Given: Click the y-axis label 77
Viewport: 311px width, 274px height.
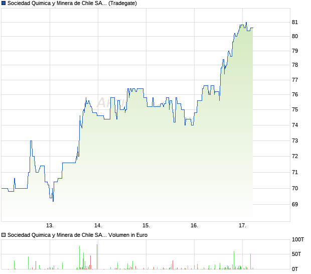Looking at the screenshot, I should click(295, 80).
